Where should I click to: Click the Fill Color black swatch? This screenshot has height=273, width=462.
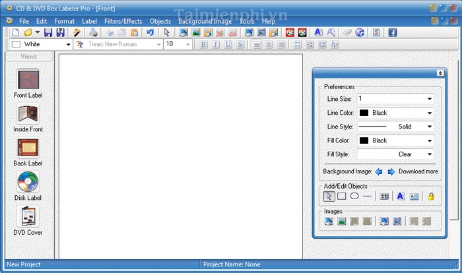pyautogui.click(x=364, y=140)
